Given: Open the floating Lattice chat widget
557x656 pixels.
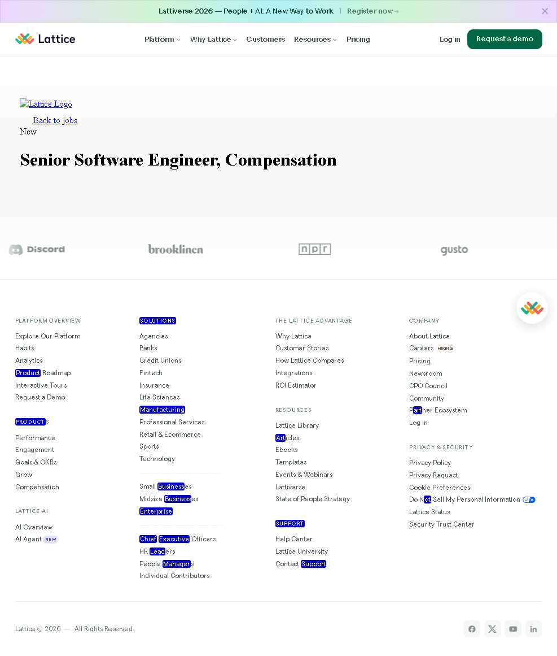Looking at the screenshot, I should click(x=532, y=308).
